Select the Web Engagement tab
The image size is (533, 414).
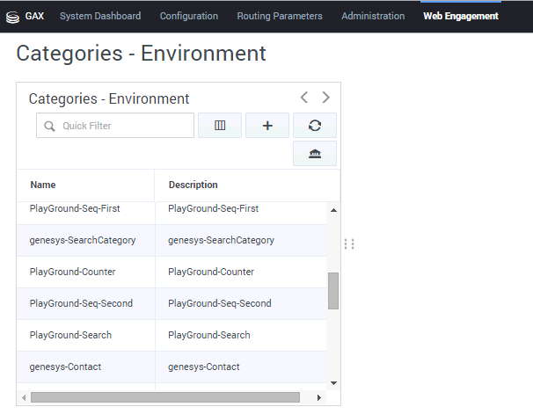click(461, 16)
